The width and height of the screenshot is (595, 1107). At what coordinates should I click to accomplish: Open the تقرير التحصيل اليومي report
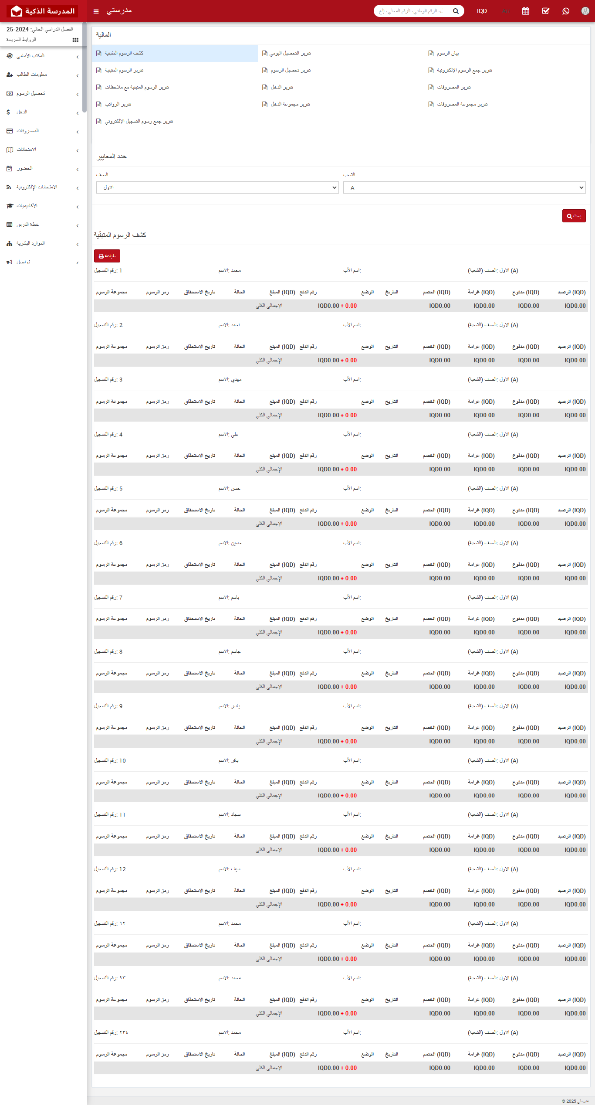pyautogui.click(x=290, y=53)
